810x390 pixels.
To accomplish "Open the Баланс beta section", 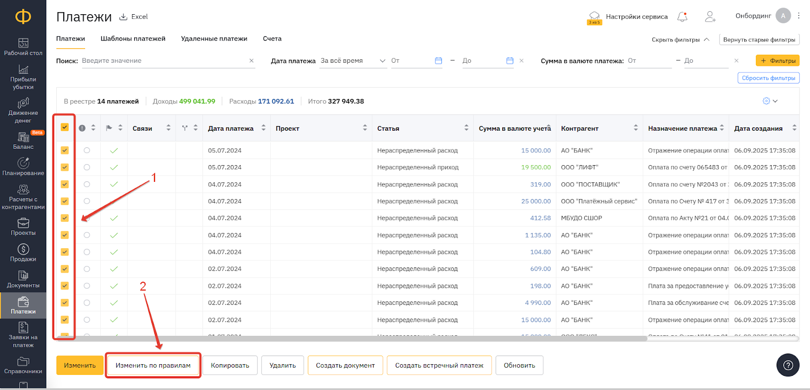I will click(23, 141).
